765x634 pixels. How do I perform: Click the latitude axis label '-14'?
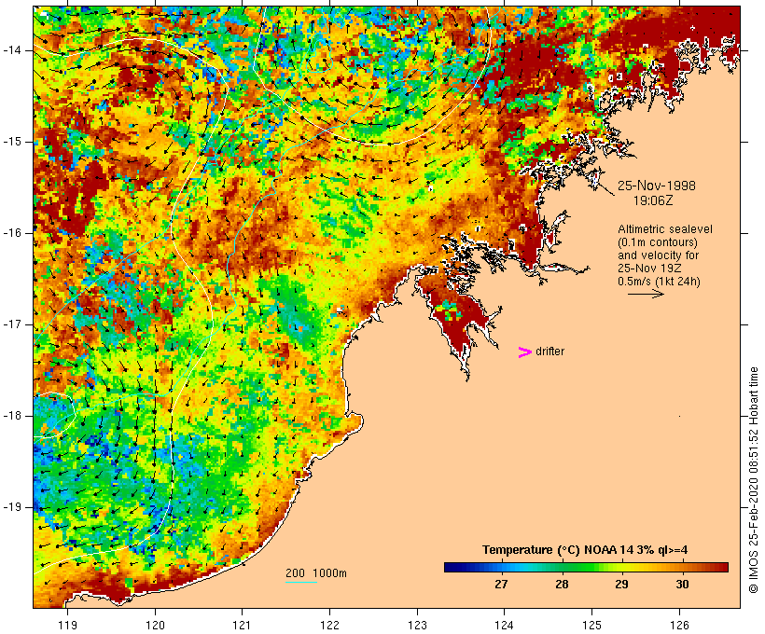[x=12, y=50]
